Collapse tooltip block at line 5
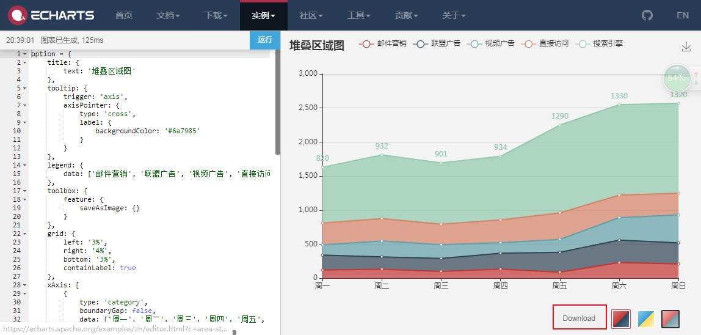 (25, 88)
